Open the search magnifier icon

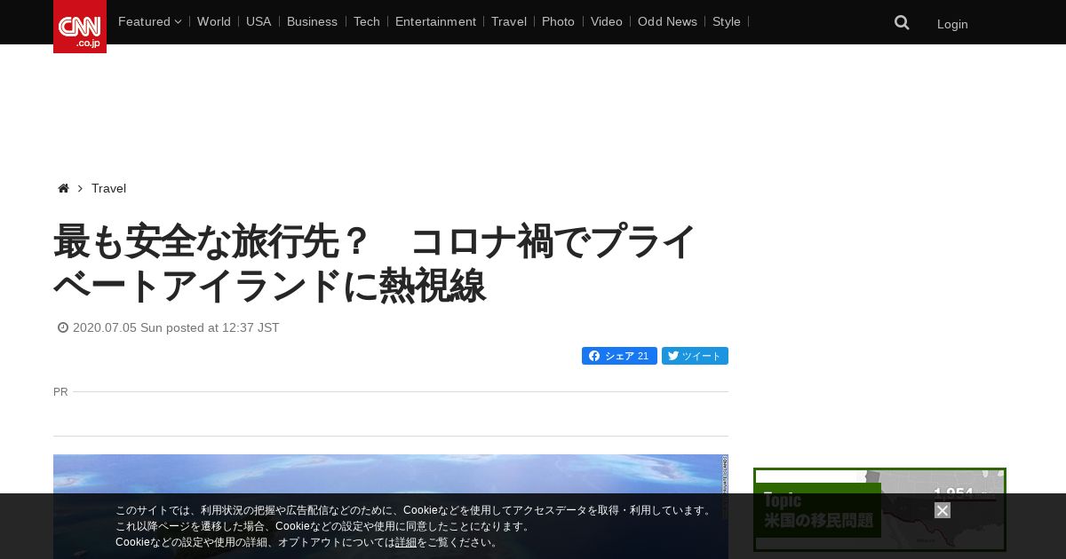[902, 23]
